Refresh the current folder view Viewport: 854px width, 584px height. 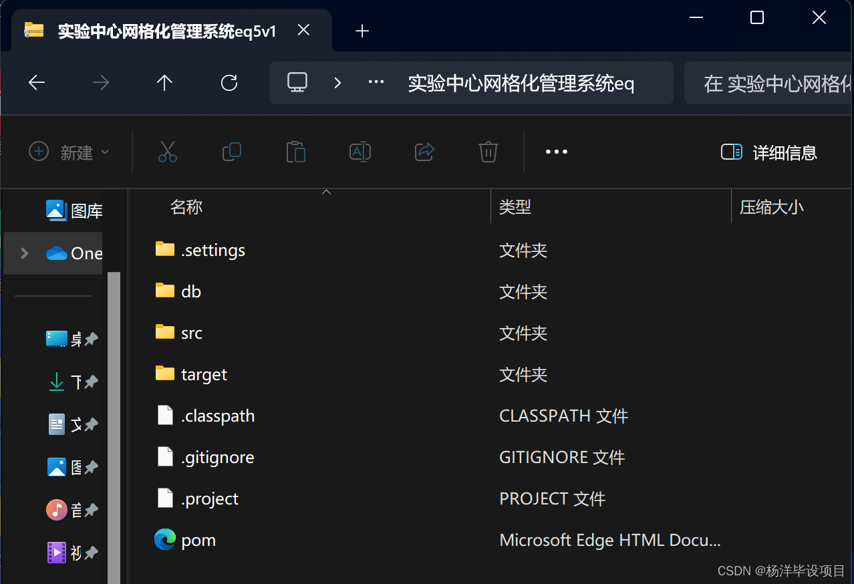(x=229, y=83)
